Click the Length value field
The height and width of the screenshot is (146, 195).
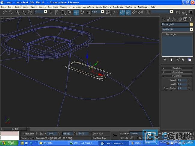(x=182, y=80)
